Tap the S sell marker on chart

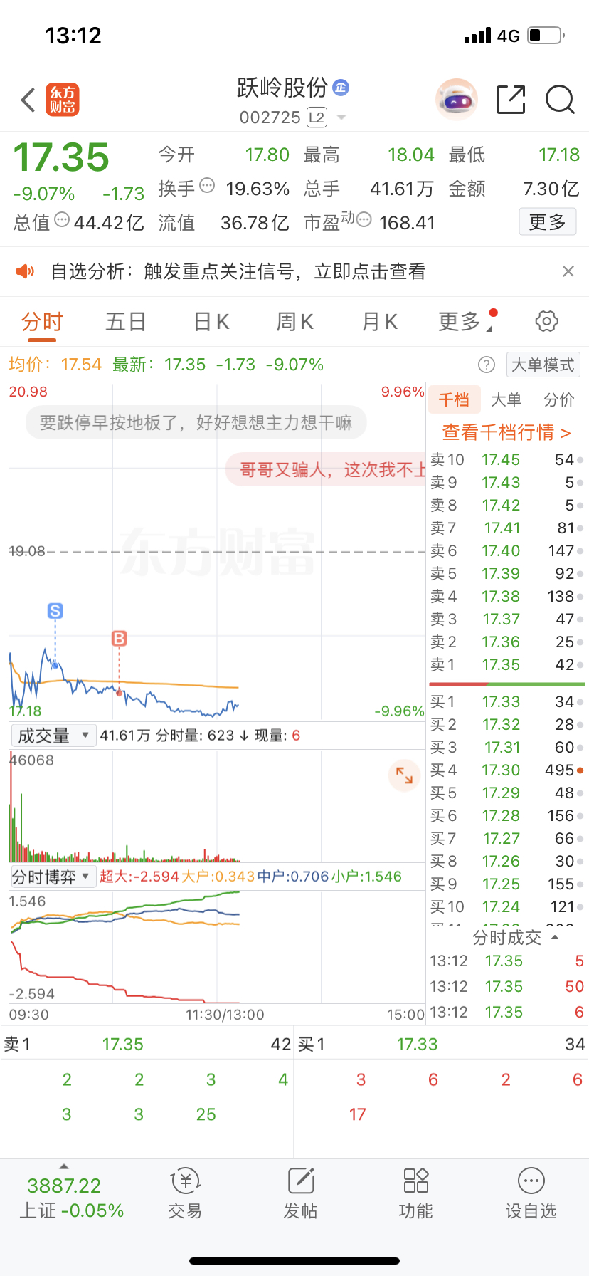coord(55,610)
